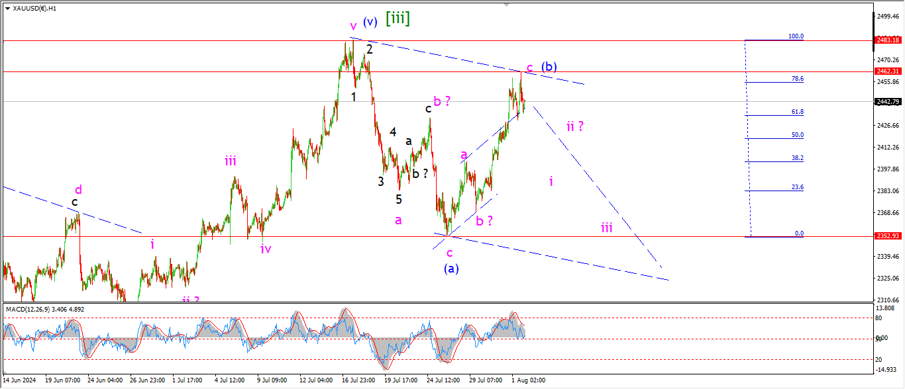905x389 pixels.
Task: Click the red 2483.18 price tag
Action: pos(889,40)
